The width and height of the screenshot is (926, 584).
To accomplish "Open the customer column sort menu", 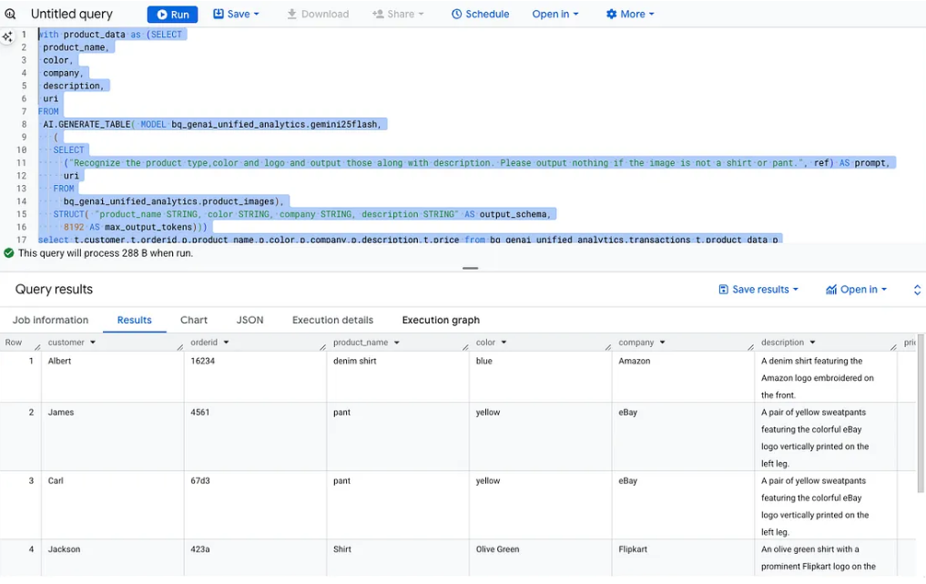I will (92, 343).
